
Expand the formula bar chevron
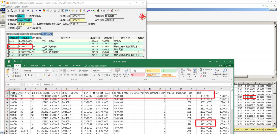click(231, 84)
